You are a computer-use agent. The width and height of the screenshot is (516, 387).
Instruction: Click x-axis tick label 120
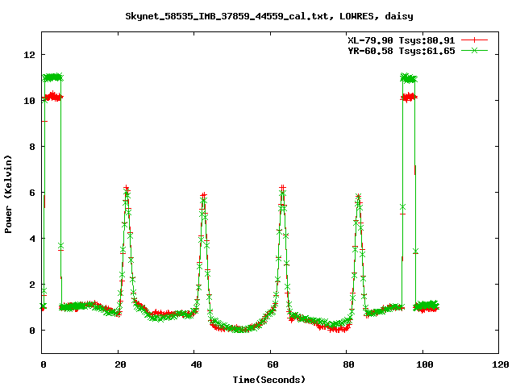[501, 364]
